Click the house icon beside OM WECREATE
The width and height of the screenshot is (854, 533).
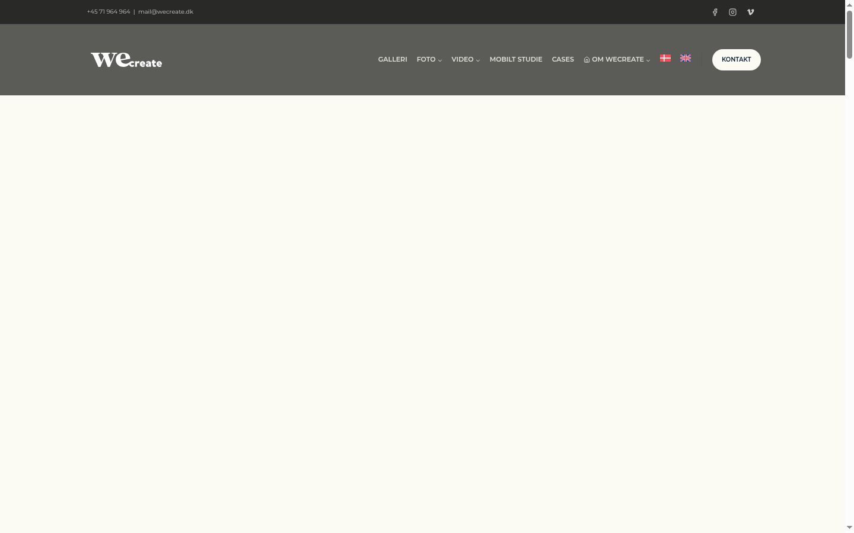click(x=587, y=60)
